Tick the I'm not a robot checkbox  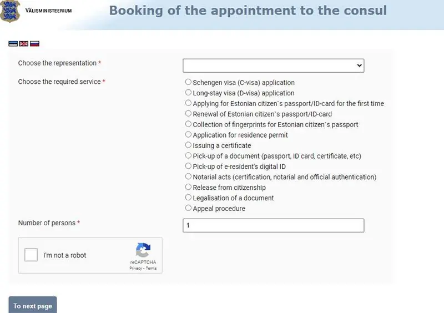click(x=32, y=255)
